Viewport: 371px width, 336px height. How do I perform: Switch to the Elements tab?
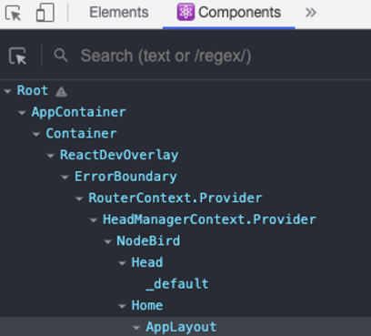point(119,13)
